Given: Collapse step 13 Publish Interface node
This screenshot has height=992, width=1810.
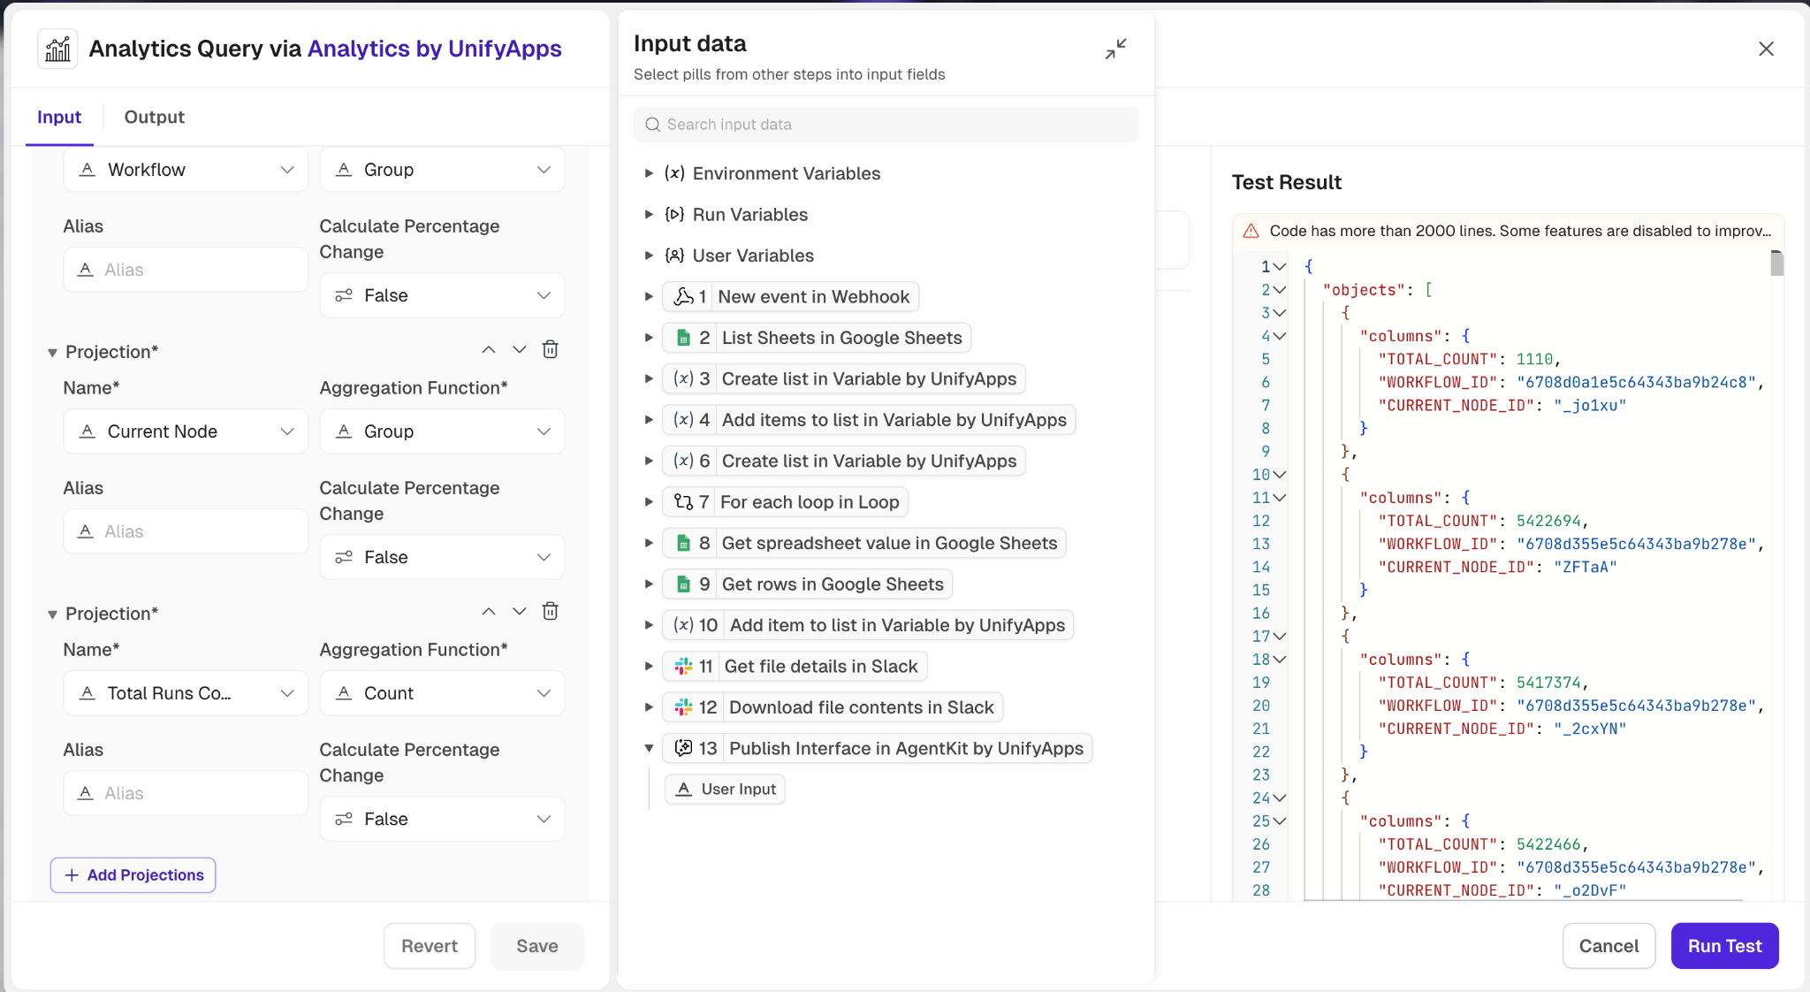Looking at the screenshot, I should point(649,749).
